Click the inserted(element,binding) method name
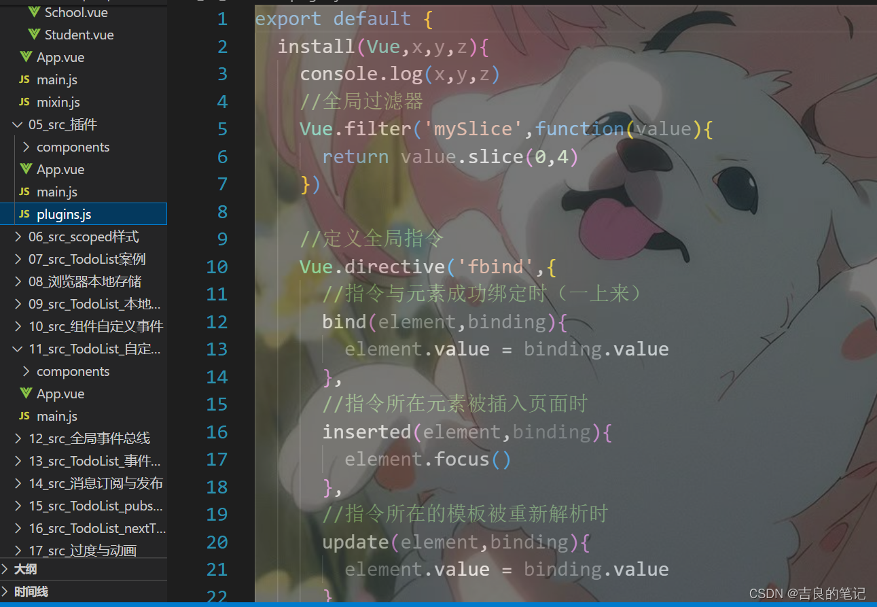This screenshot has width=877, height=607. pos(366,432)
